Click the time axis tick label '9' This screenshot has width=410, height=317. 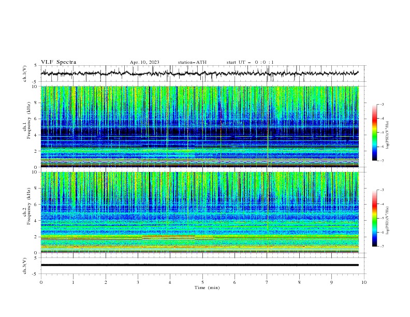click(x=331, y=282)
